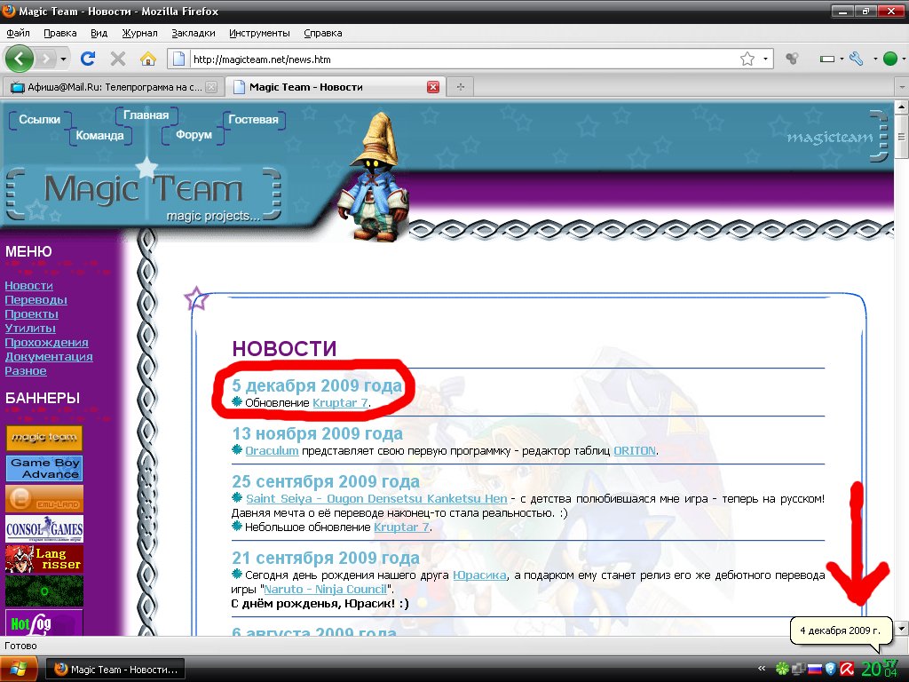Collapse the tray icons with the chevron
Screen dimensions: 909x682
coord(762,669)
